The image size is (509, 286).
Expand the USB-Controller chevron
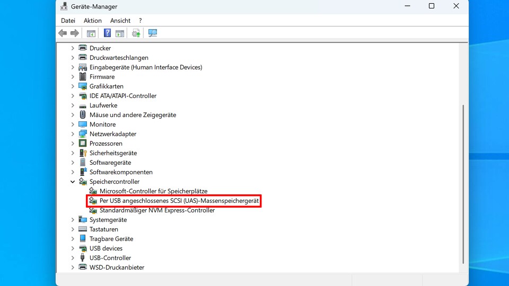point(73,258)
